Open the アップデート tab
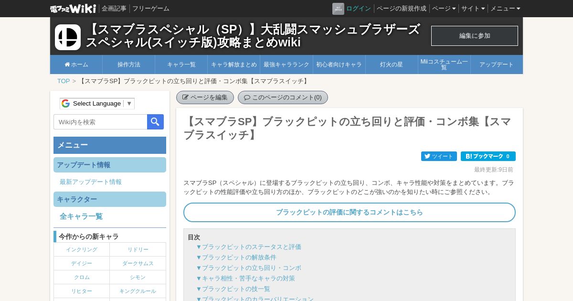The image size is (573, 301). point(497,64)
